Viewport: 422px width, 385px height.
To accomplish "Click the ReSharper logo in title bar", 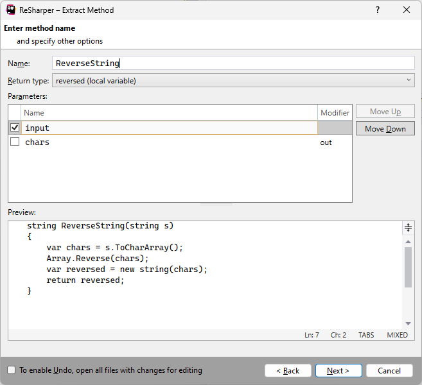I will coord(12,10).
